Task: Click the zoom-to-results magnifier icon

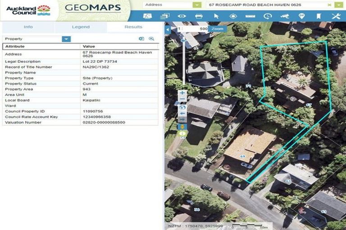Action: click(151, 39)
